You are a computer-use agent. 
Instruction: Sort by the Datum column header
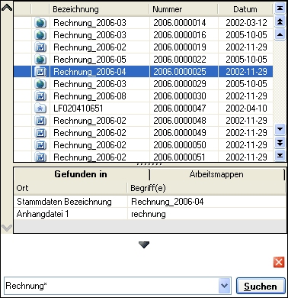(x=245, y=9)
